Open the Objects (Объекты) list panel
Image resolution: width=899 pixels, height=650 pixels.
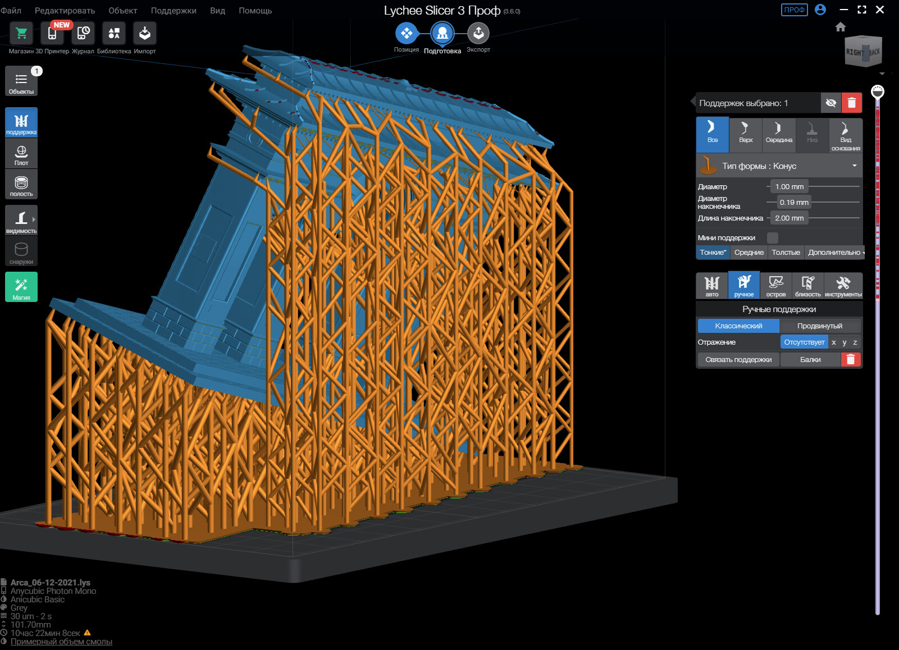pyautogui.click(x=21, y=81)
